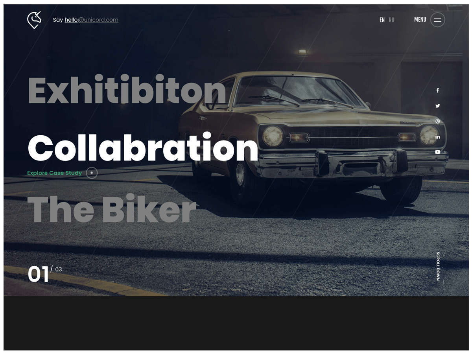Select The Biker slide title
Image resolution: width=472 pixels, height=354 pixels.
coord(112,209)
